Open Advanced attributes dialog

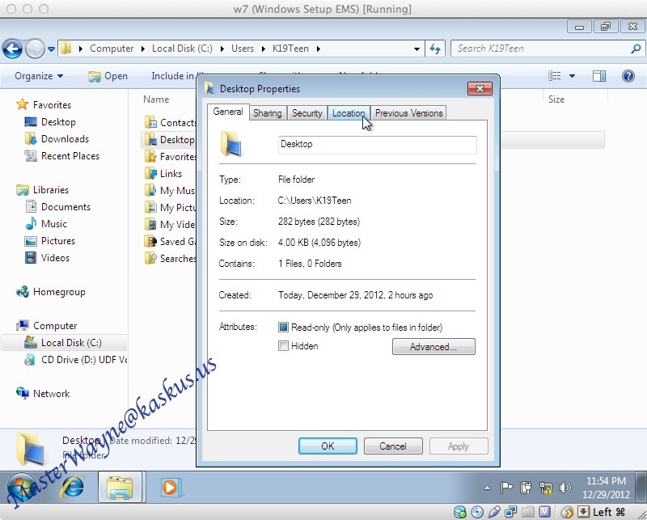click(x=433, y=347)
